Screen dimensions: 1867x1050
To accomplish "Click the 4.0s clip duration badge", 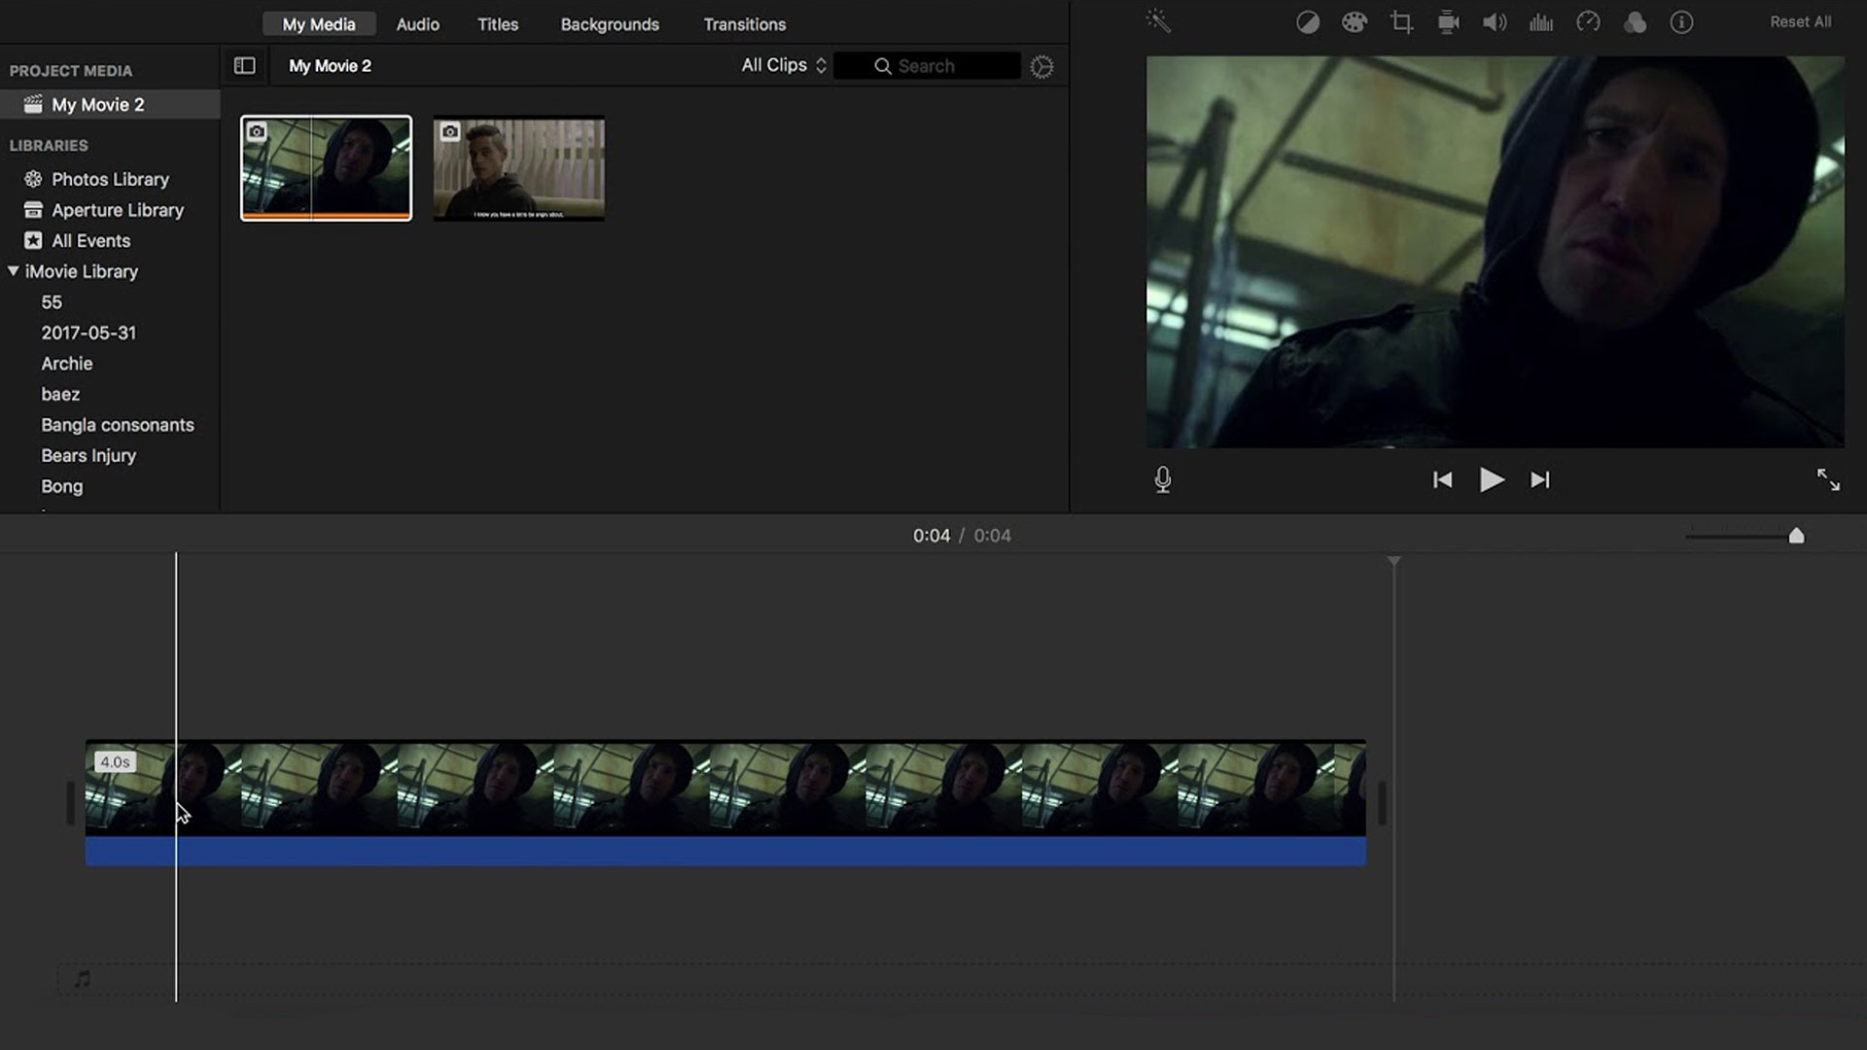I will [115, 762].
